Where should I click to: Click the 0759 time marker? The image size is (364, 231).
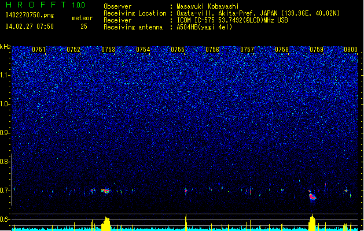(317, 50)
